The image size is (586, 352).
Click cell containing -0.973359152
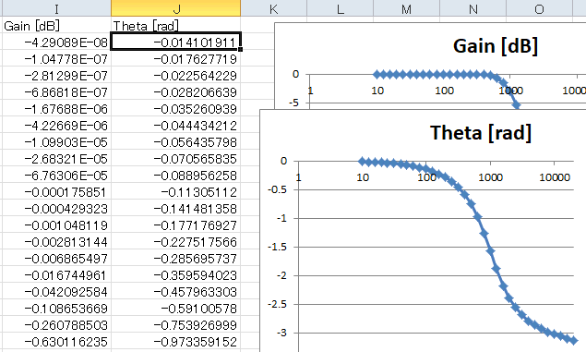click(176, 341)
